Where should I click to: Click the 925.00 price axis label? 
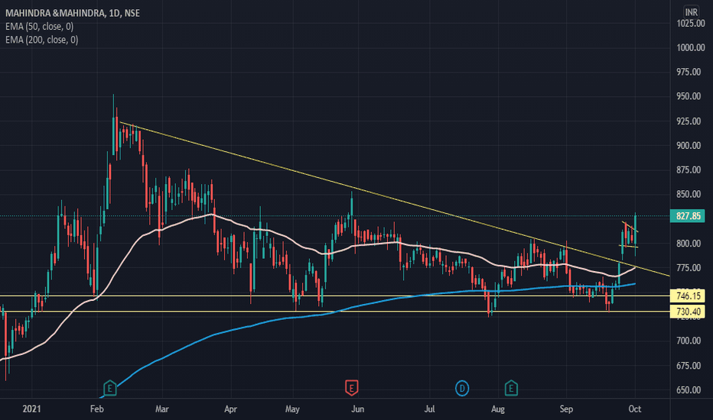point(690,121)
